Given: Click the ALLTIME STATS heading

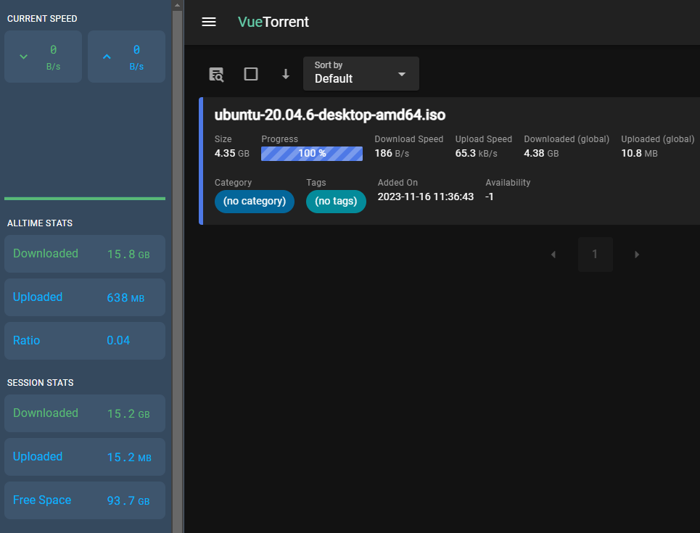Looking at the screenshot, I should [40, 223].
